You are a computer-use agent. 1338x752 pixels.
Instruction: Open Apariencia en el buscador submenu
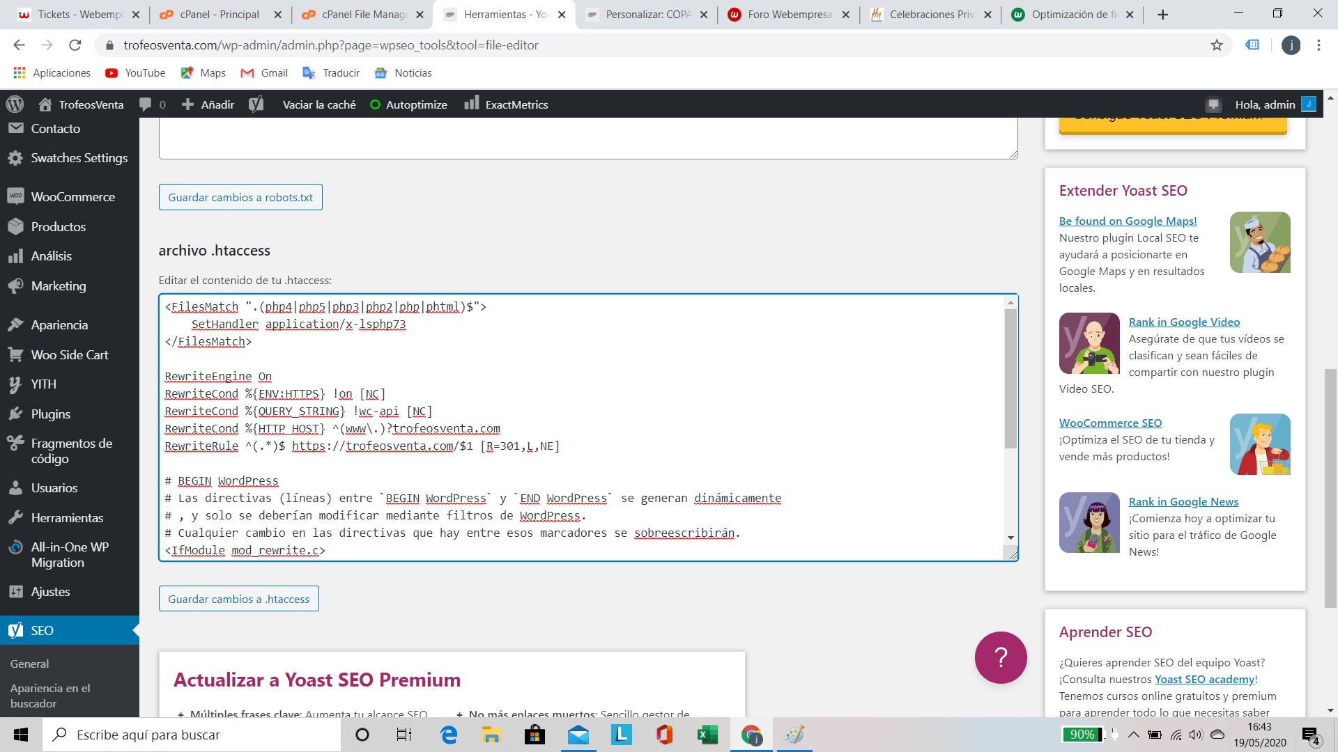point(50,696)
